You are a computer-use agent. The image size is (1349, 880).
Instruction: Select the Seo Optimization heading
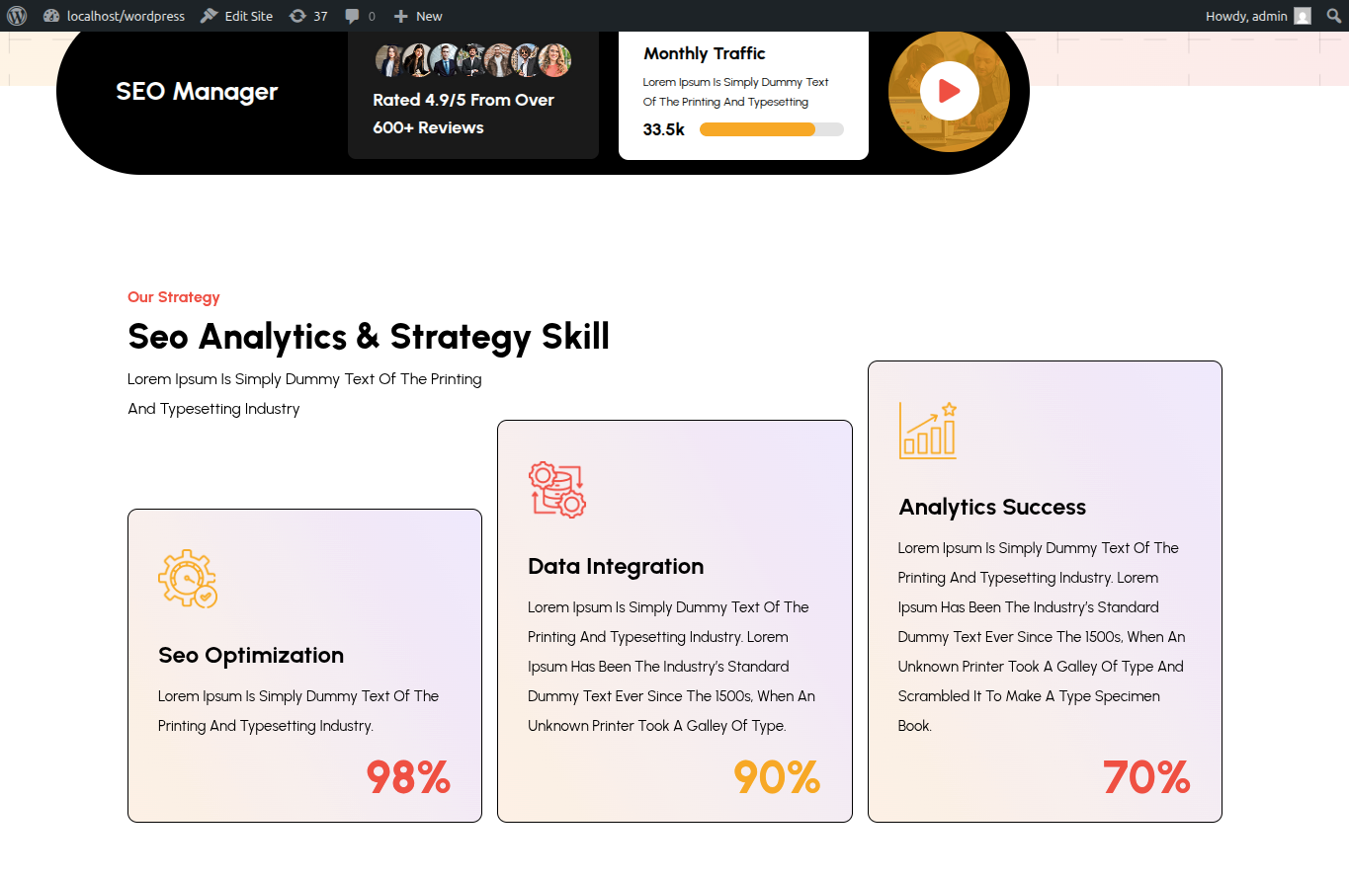251,656
